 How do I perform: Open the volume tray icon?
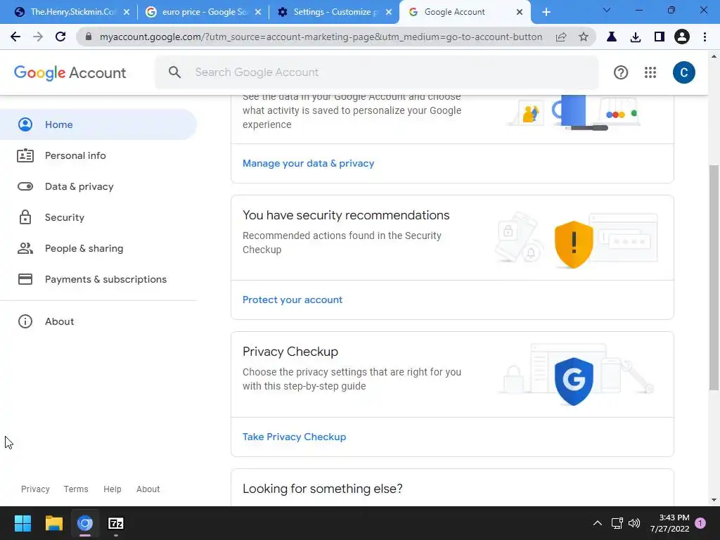tap(634, 523)
